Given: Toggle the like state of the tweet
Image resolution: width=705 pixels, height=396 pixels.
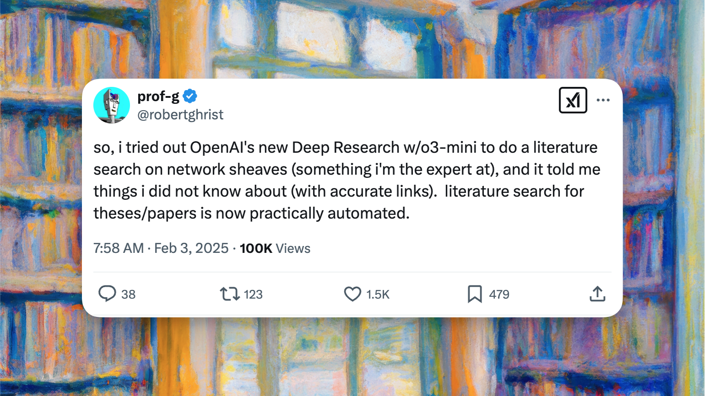Looking at the screenshot, I should (x=352, y=294).
